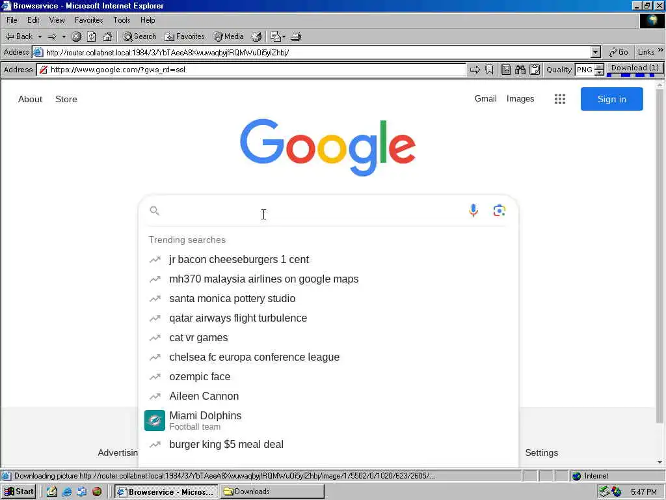Click the Store link

coord(66,99)
